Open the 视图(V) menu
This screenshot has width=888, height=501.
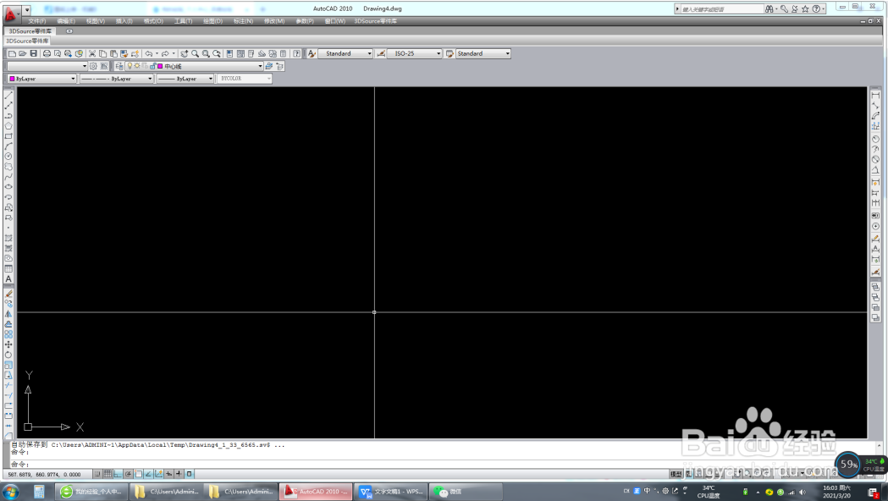(96, 21)
